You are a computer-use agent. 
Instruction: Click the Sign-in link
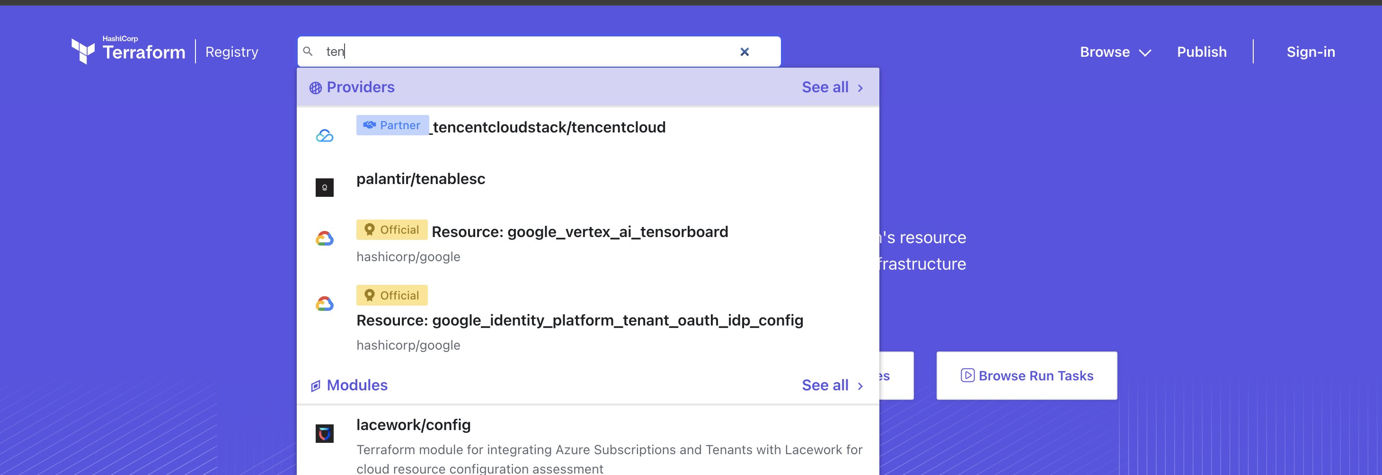coord(1311,52)
